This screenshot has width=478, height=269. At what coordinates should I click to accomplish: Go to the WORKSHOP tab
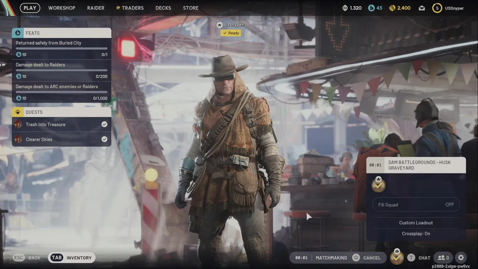point(62,8)
